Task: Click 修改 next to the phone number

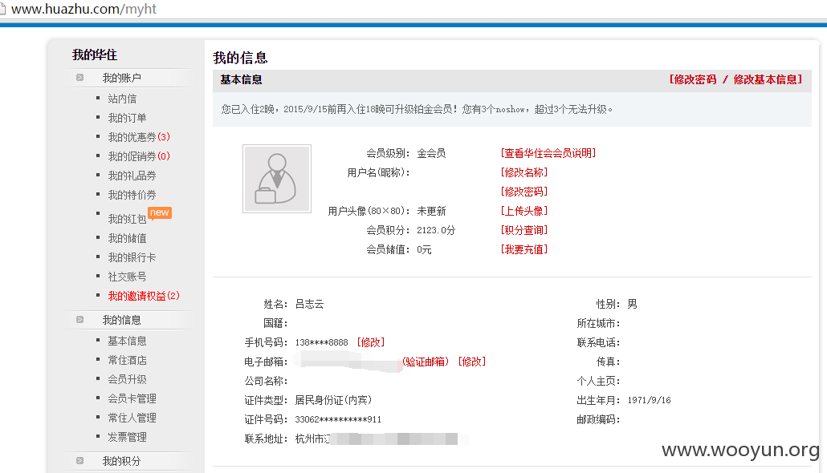Action: coord(371,342)
